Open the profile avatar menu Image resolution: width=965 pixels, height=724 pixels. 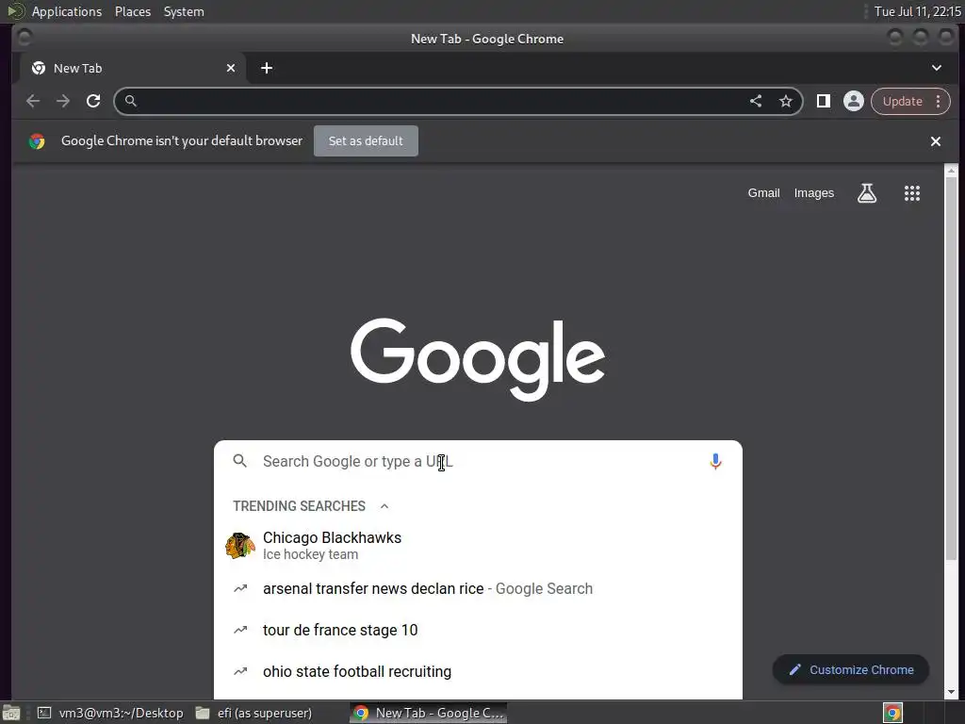[854, 101]
